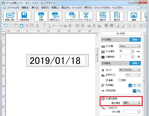Click the paste clipboard icon
Screen dimensions: 149x116
22,26
